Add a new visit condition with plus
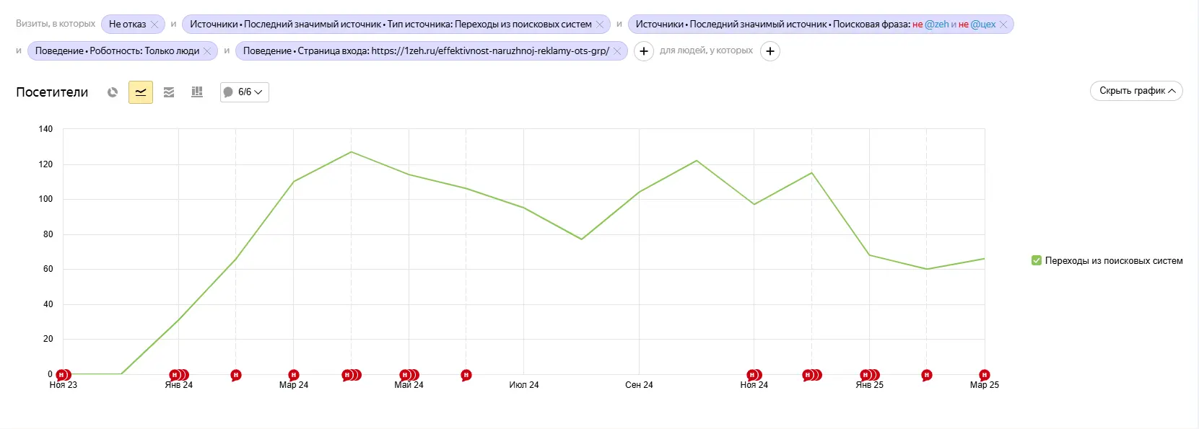This screenshot has height=429, width=1199. (644, 51)
